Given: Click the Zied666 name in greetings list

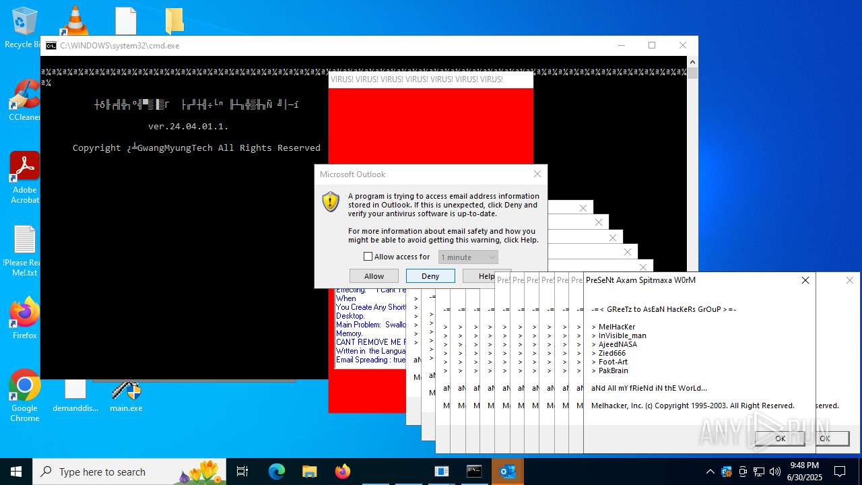Looking at the screenshot, I should (612, 353).
